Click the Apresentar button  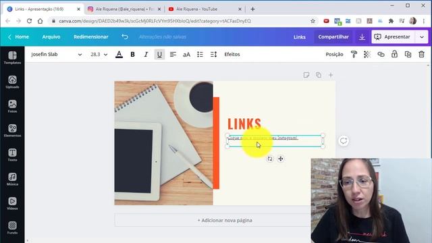(x=393, y=36)
